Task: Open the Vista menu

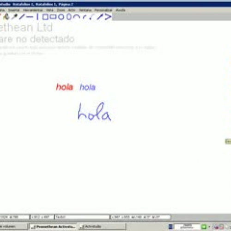Action: [x=50, y=10]
